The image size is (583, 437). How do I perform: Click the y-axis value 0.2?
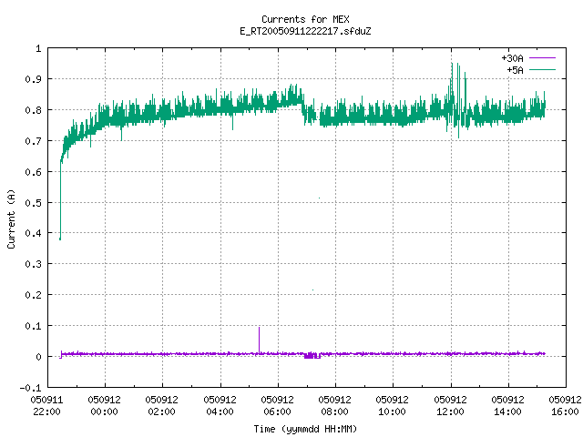pos(33,295)
